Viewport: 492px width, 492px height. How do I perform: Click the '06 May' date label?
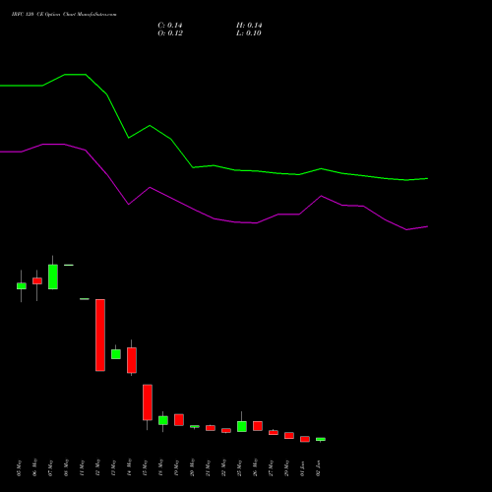click(34, 468)
